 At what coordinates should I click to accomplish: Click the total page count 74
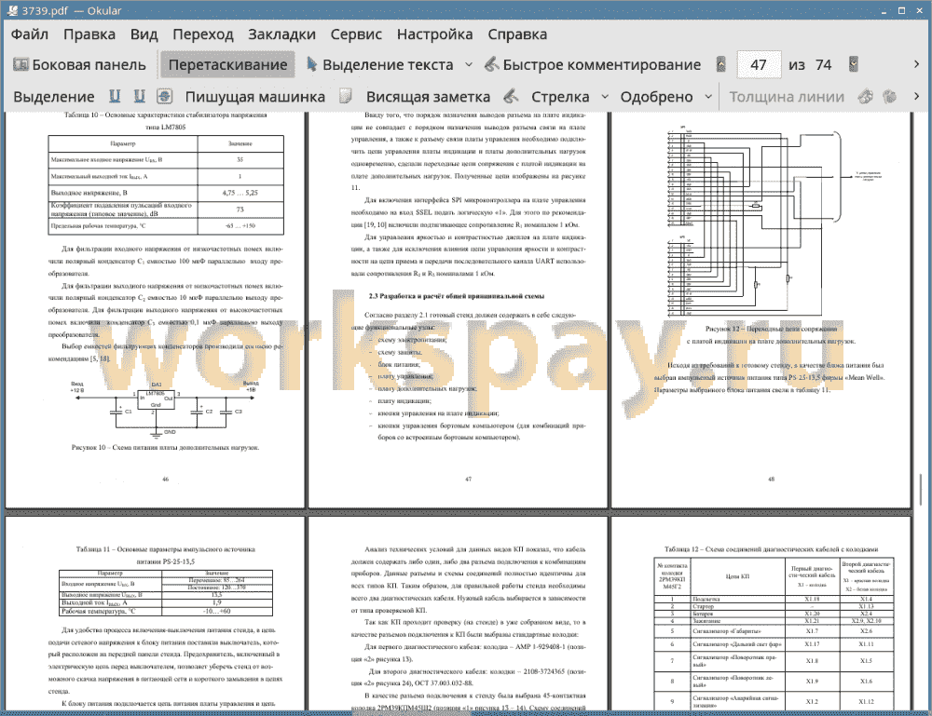click(823, 65)
